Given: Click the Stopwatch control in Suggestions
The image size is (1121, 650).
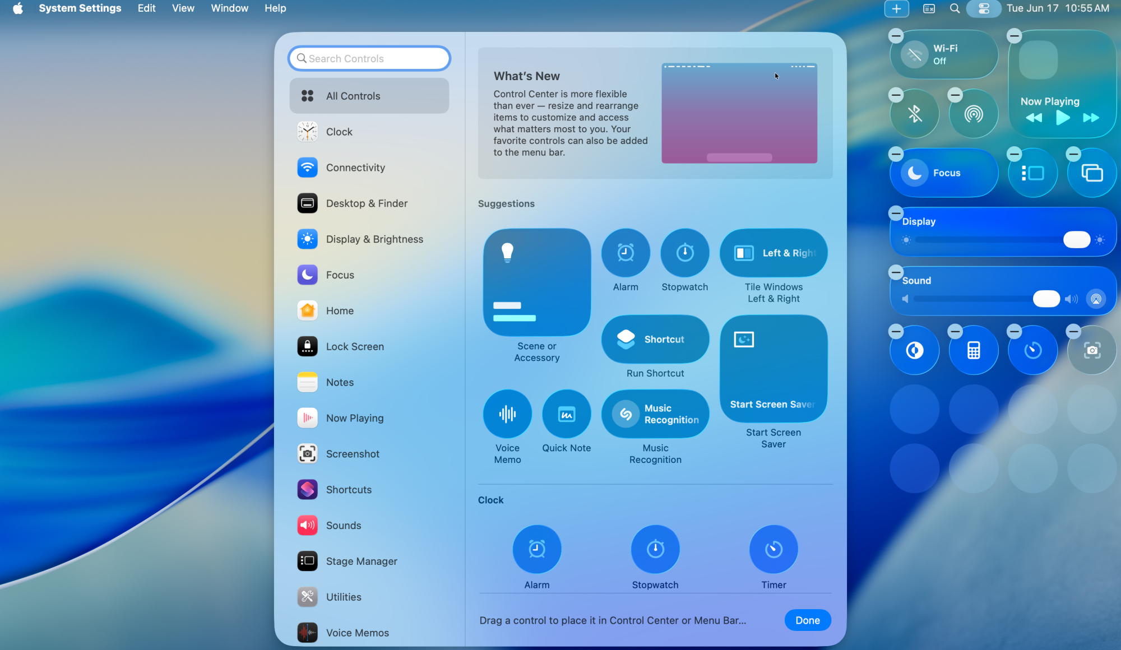Looking at the screenshot, I should [x=684, y=253].
